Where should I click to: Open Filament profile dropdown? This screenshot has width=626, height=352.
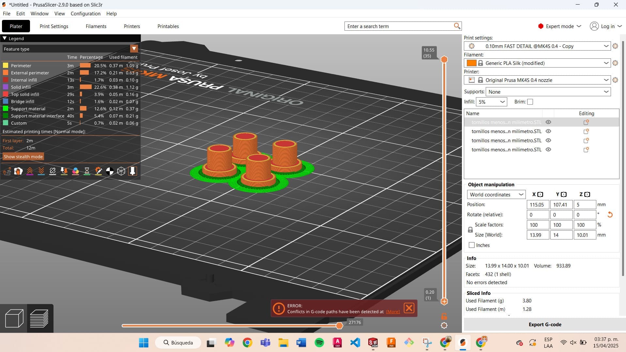click(x=537, y=63)
